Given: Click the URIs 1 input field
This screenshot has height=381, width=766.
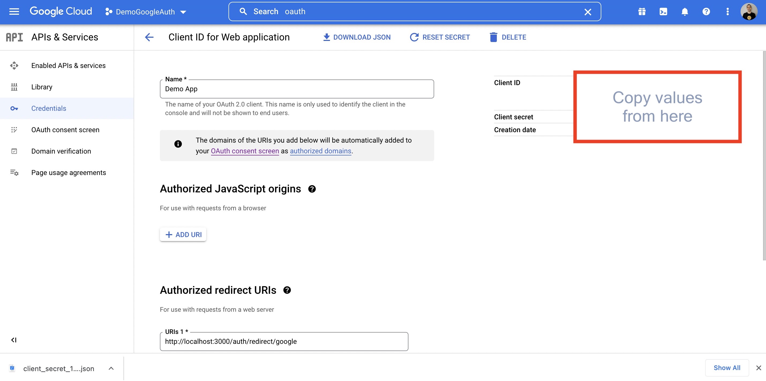Looking at the screenshot, I should pyautogui.click(x=284, y=341).
